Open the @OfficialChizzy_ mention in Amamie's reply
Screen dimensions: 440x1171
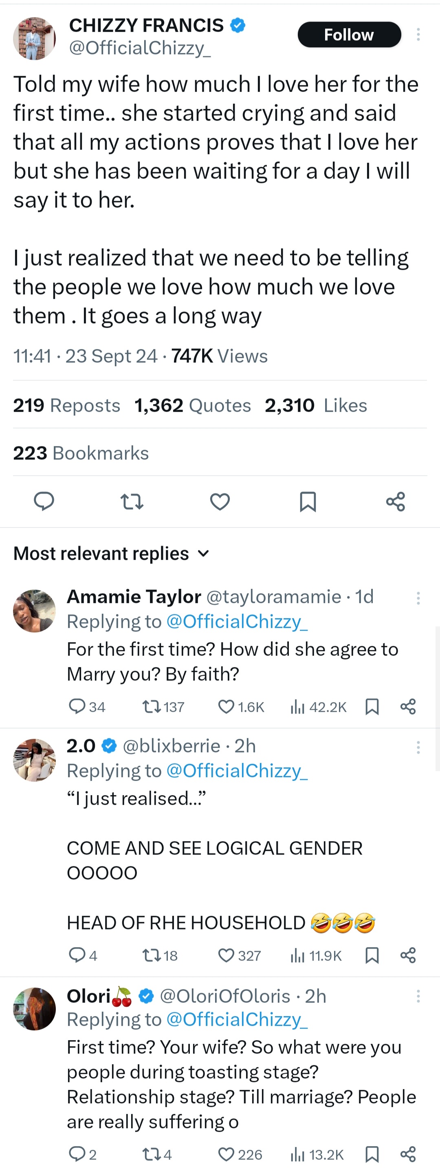237,621
